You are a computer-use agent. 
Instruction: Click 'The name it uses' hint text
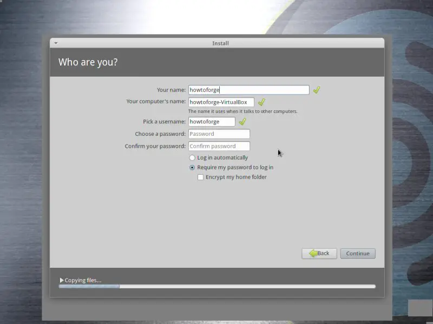click(242, 111)
